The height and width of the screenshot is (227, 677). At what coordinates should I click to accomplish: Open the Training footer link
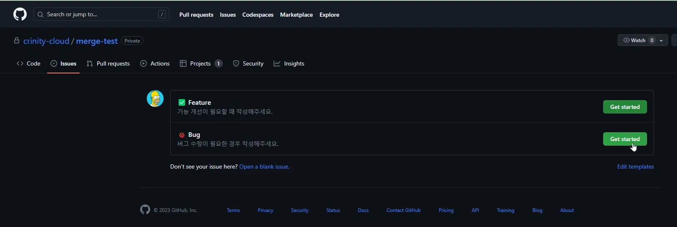point(506,210)
